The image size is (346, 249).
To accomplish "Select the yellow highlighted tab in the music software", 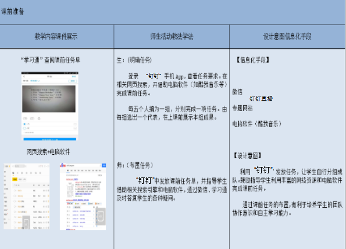I will pyautogui.click(x=15, y=179).
